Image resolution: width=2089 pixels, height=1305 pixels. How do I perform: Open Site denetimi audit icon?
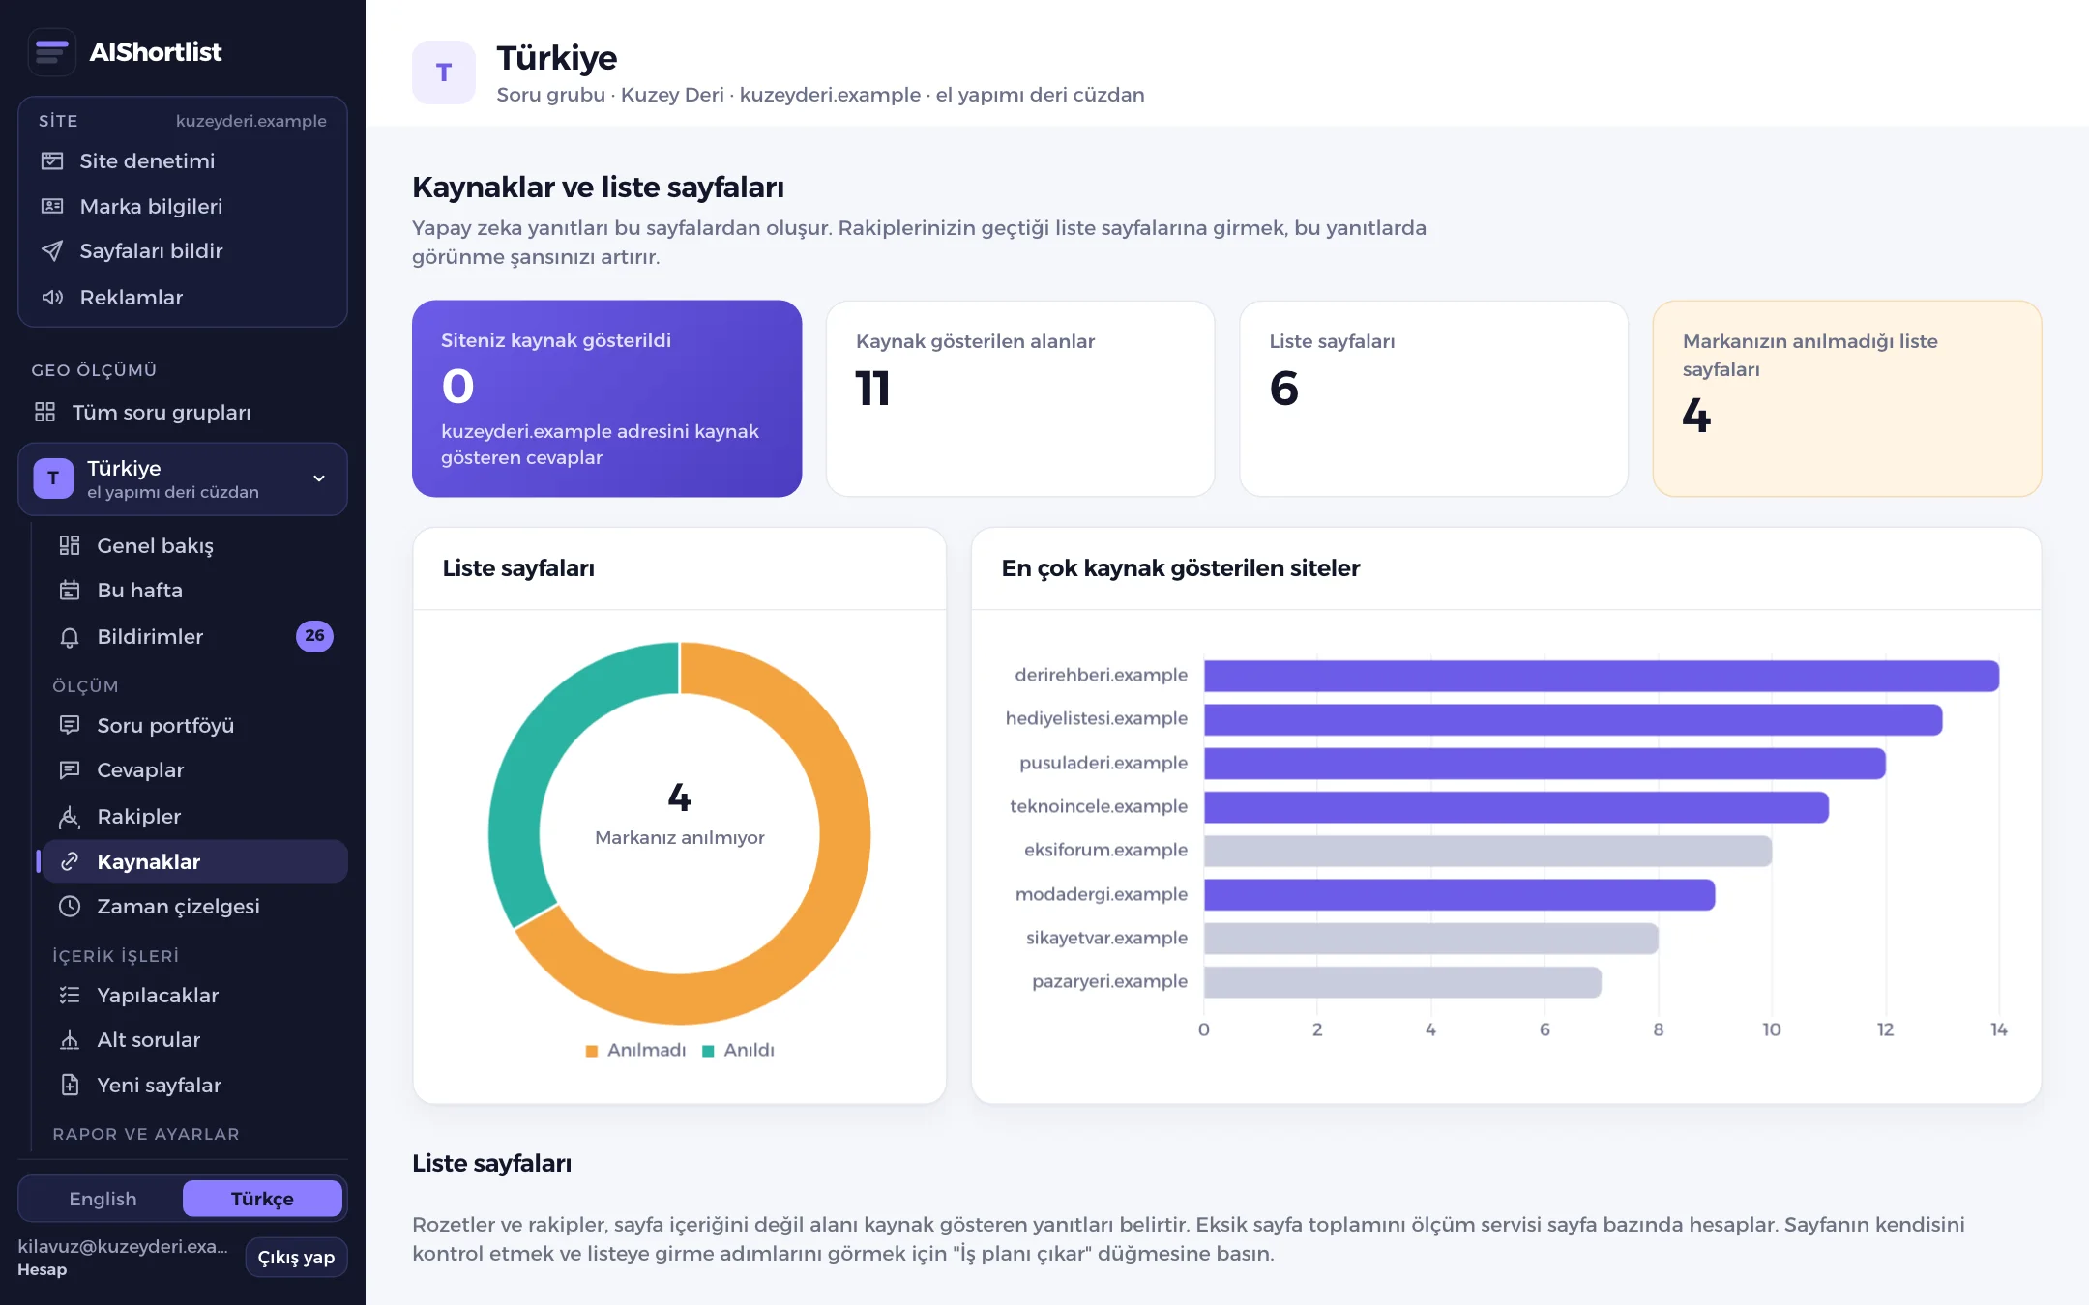tap(52, 160)
